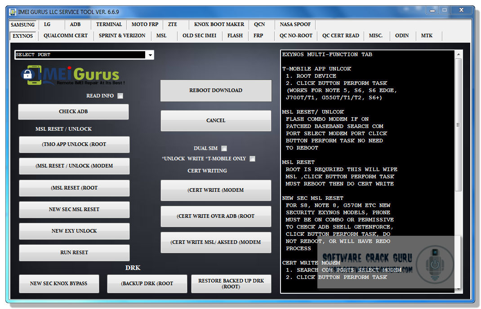Select the OLD SEC IMEI sub-tab
The image size is (481, 309).
[x=200, y=36]
